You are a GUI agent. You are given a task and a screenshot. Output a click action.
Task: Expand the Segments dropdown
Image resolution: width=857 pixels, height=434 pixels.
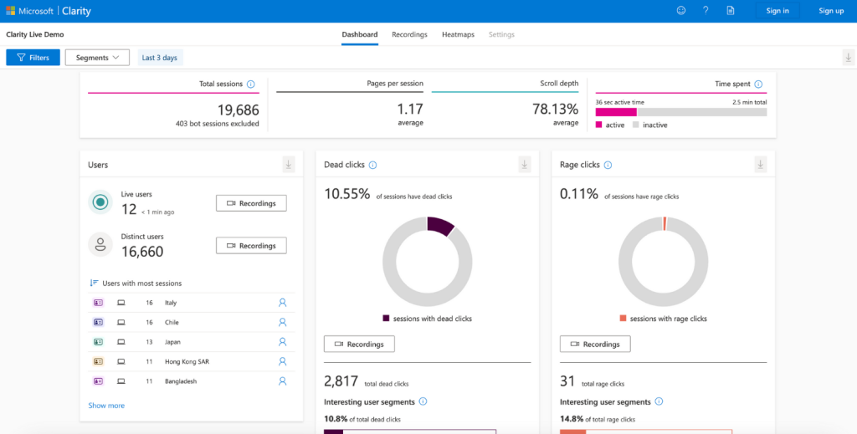tap(97, 58)
